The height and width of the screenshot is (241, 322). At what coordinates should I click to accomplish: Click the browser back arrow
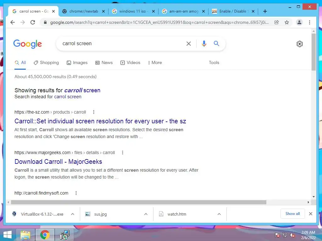(13, 22)
